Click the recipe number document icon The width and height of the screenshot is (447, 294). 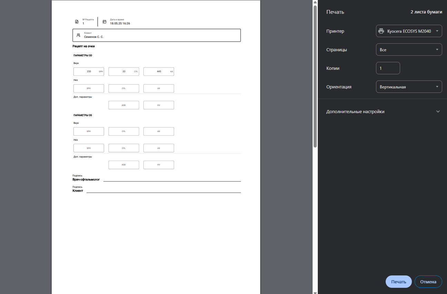coord(77,22)
